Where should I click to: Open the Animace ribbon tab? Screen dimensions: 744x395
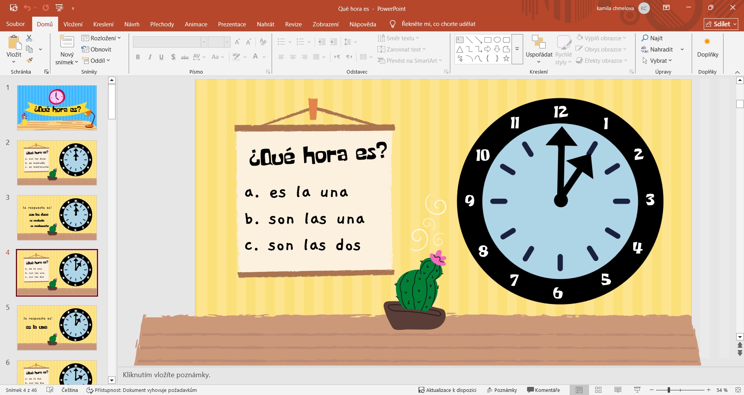point(196,24)
